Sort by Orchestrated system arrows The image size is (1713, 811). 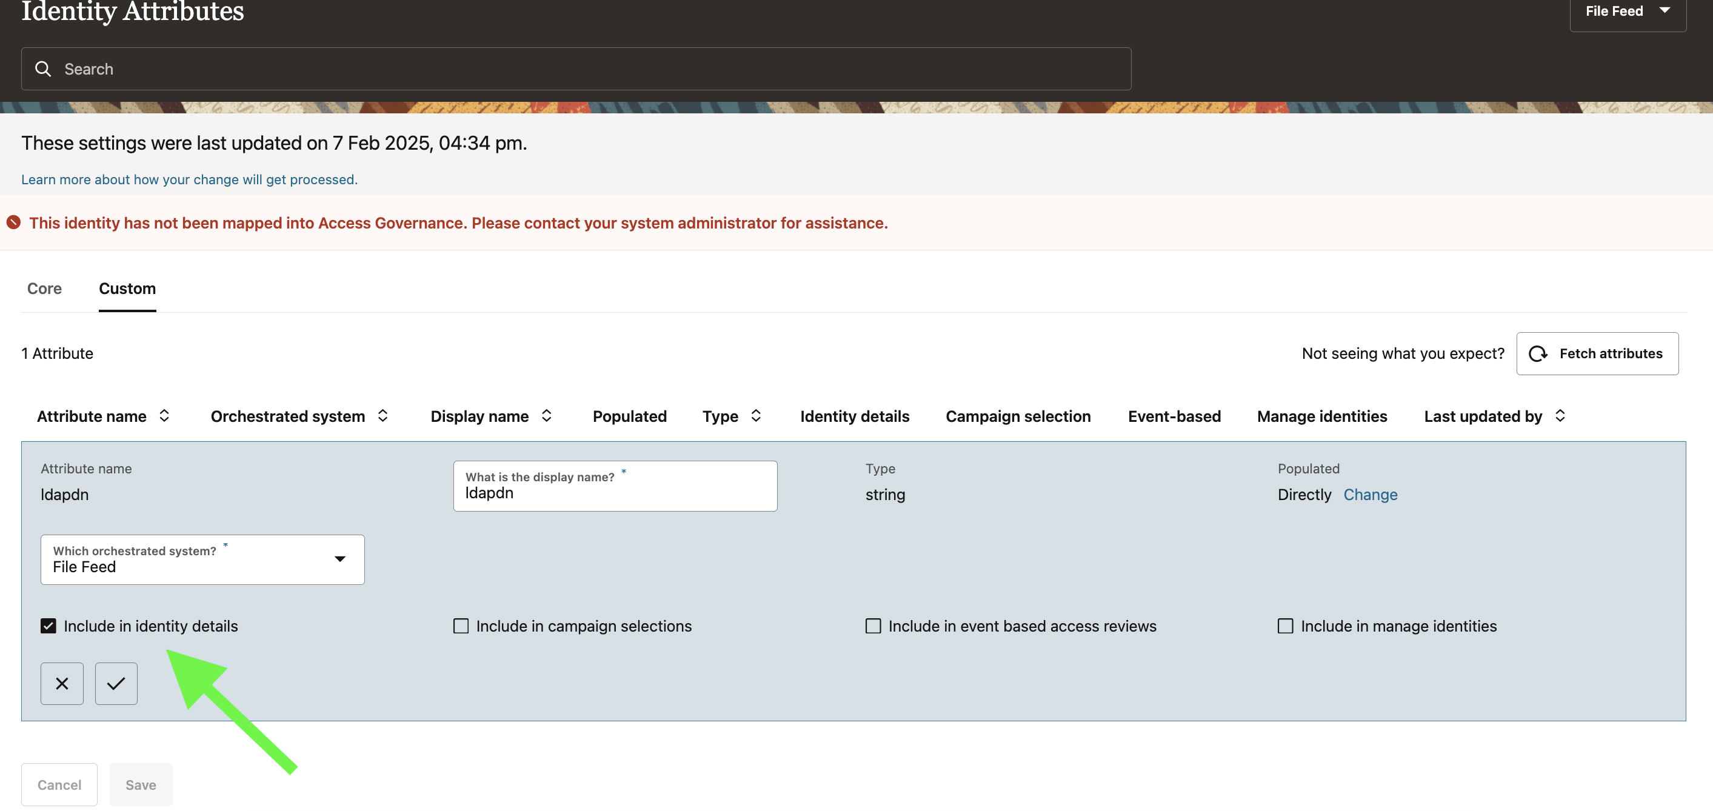pos(383,416)
